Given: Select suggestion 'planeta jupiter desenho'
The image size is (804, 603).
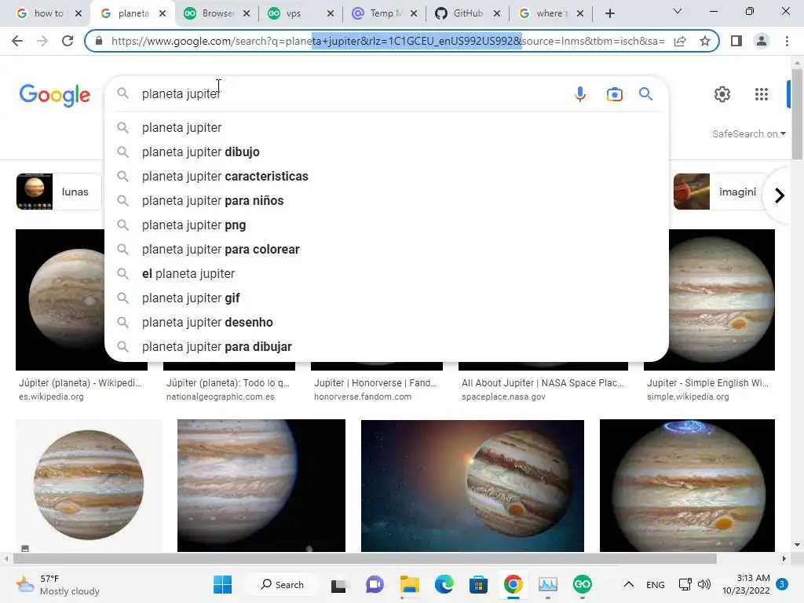Looking at the screenshot, I should click(x=386, y=323).
